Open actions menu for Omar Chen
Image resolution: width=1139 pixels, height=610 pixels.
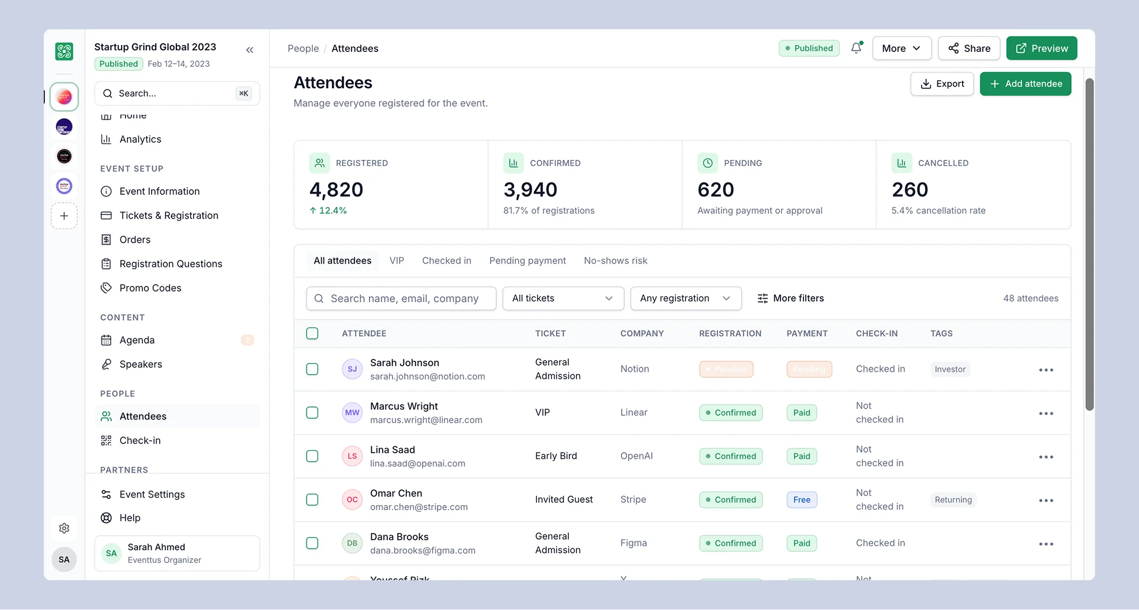[1046, 500]
